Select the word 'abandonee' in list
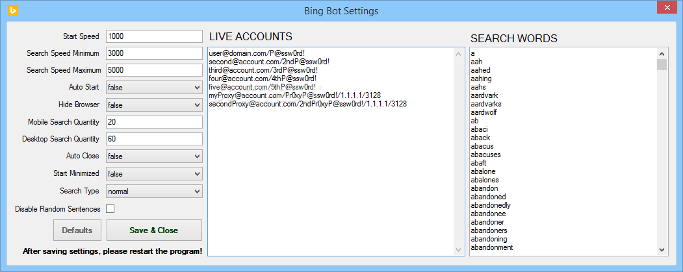 click(488, 214)
